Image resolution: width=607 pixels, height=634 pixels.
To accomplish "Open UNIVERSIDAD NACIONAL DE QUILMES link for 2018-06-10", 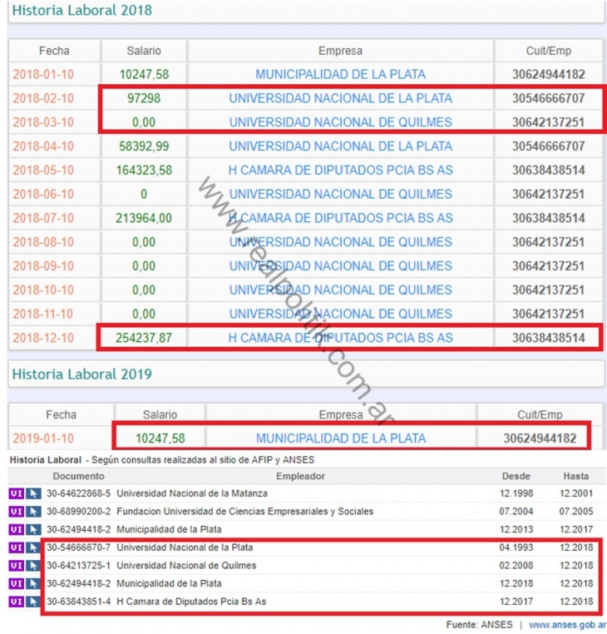I will click(340, 194).
